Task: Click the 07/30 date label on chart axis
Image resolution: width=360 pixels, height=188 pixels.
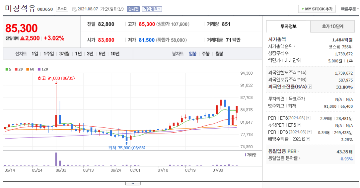Action: click(x=218, y=171)
